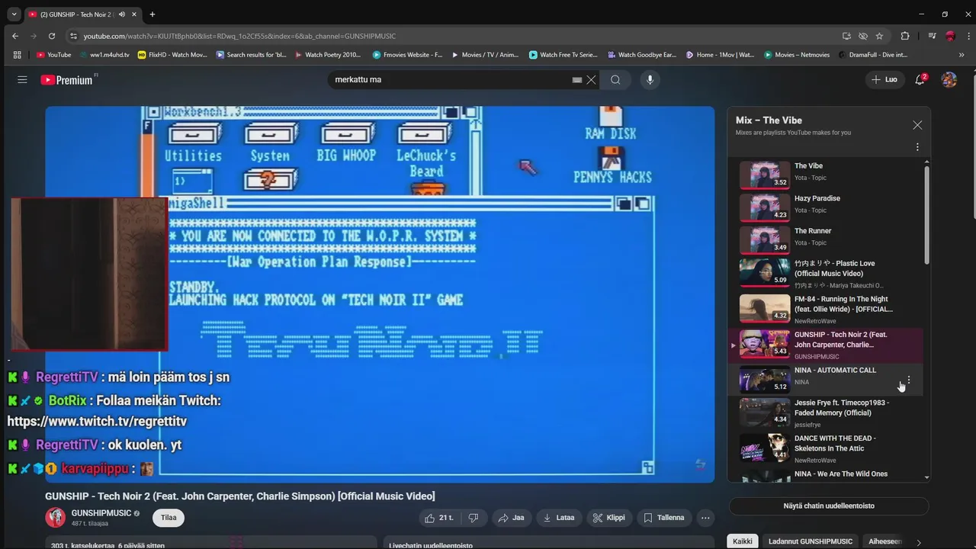Select the Kaikki chip
Viewport: 976px width, 549px height.
point(743,541)
